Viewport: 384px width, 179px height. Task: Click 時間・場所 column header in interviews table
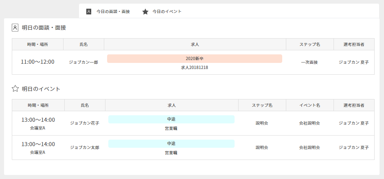tap(37, 44)
